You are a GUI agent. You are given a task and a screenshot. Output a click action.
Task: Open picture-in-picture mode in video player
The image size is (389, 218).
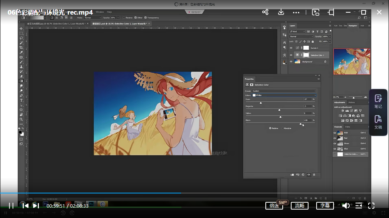point(315,12)
